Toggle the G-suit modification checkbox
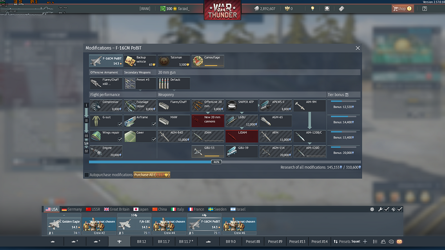The image size is (445, 250). (120, 124)
